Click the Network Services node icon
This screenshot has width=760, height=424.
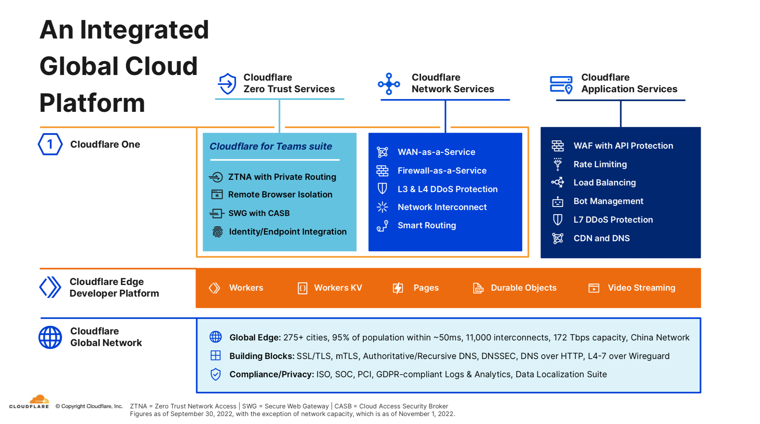tap(389, 84)
